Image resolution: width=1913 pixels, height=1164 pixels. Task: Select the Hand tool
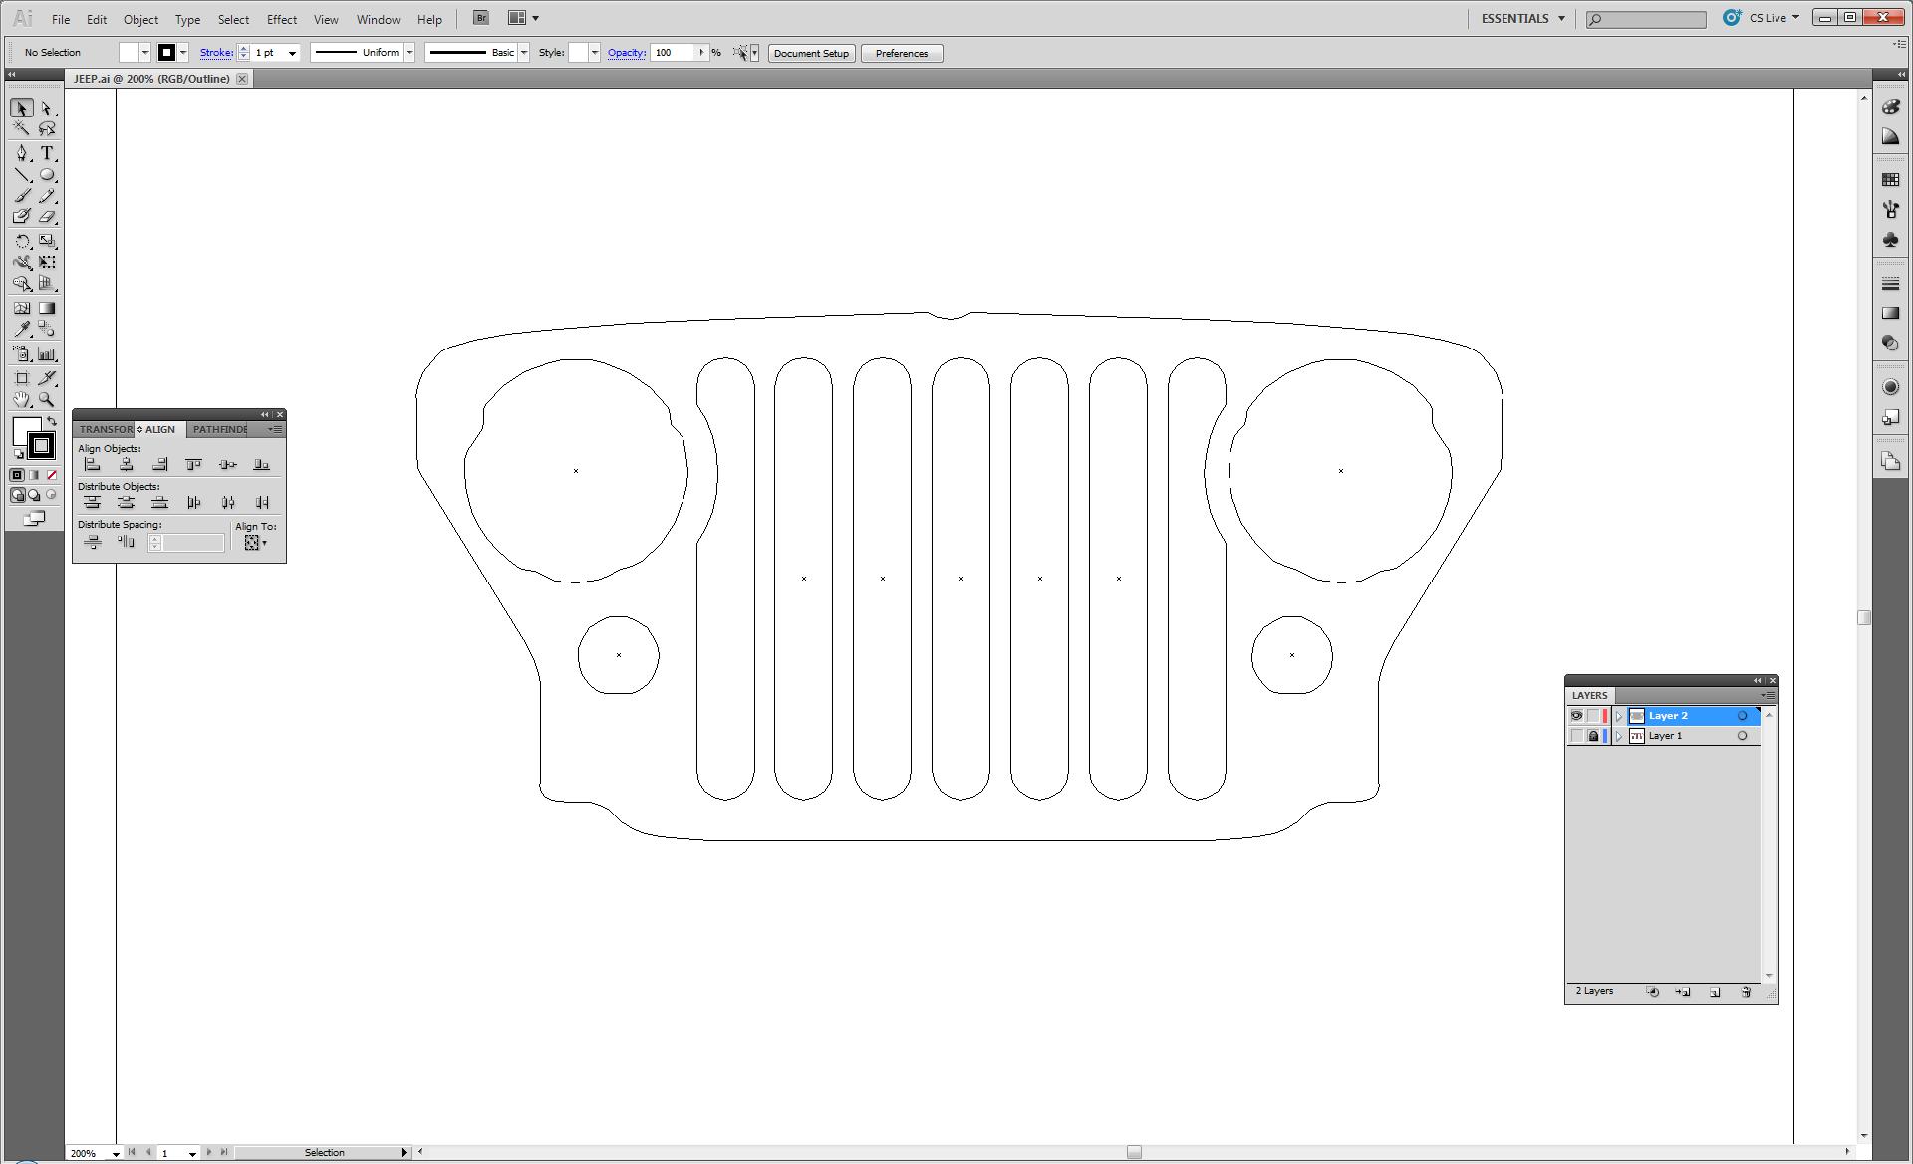click(x=22, y=400)
